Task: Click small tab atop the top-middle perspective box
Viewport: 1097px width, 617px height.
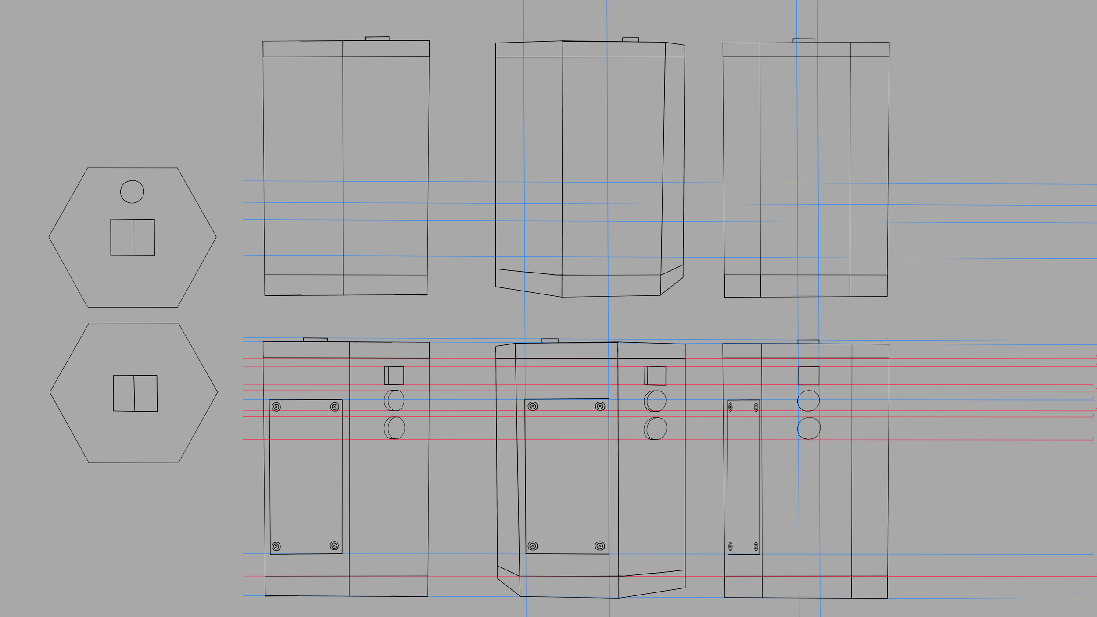Action: tap(631, 39)
